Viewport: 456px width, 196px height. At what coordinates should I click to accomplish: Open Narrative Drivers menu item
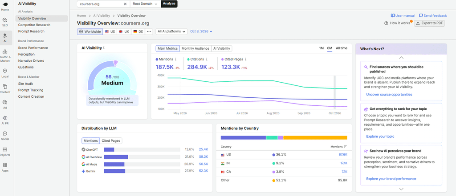(x=31, y=61)
